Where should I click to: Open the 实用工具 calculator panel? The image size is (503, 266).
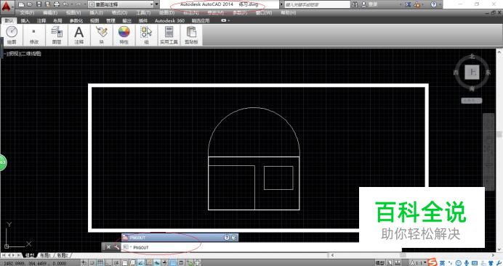pyautogui.click(x=169, y=35)
